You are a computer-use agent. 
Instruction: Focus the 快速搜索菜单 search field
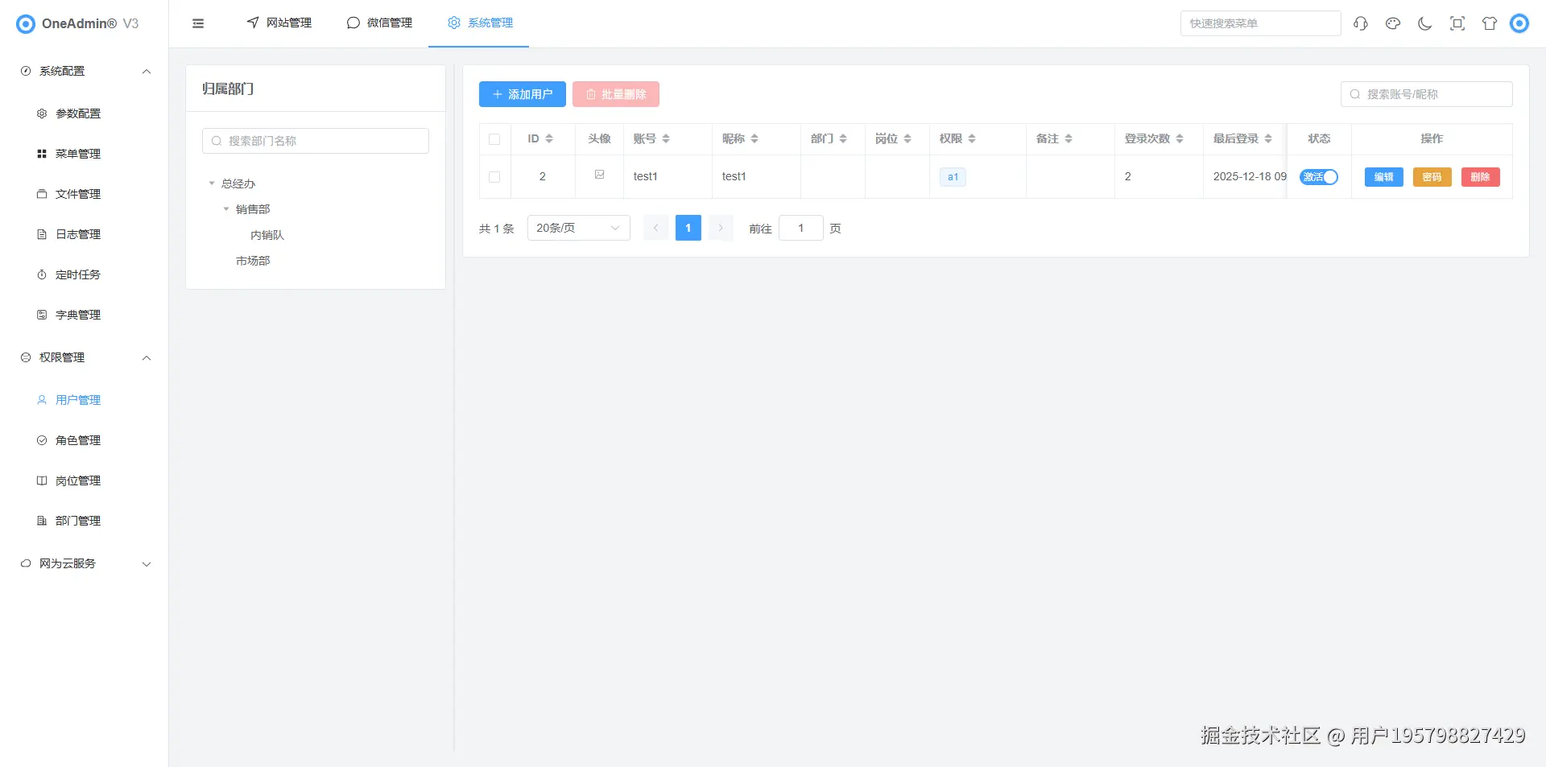[1261, 23]
